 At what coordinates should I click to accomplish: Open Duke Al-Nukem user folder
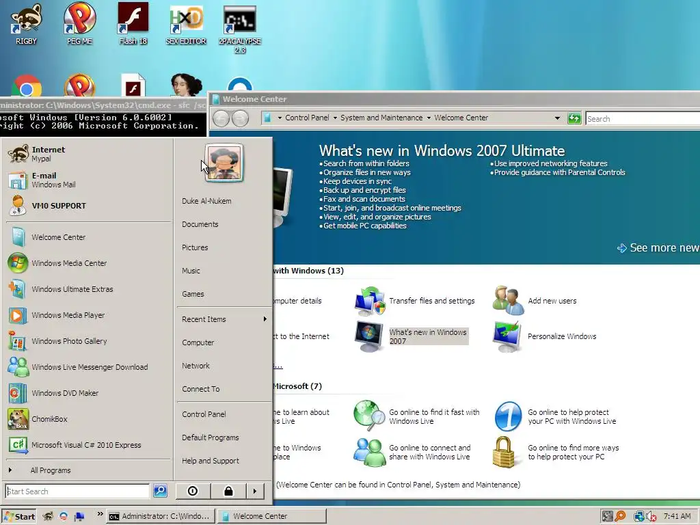point(224,201)
